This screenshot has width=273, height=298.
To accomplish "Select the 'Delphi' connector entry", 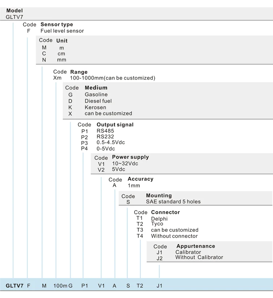I will 159,219.
